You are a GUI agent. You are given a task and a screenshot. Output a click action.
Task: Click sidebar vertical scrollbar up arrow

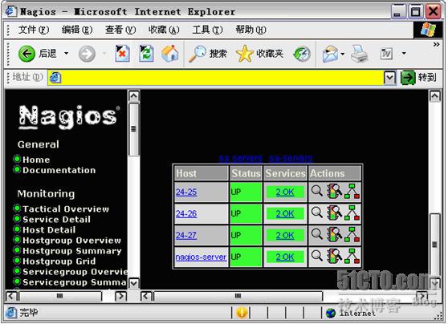click(x=134, y=96)
